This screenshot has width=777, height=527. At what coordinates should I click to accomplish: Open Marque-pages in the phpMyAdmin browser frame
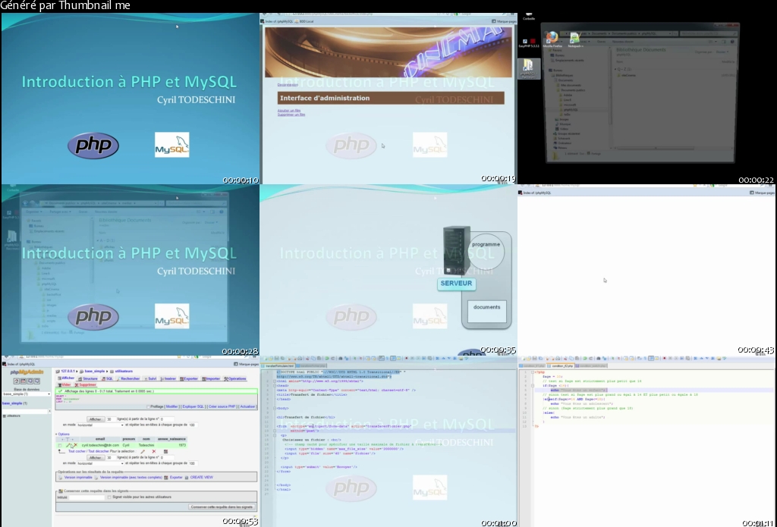(247, 364)
